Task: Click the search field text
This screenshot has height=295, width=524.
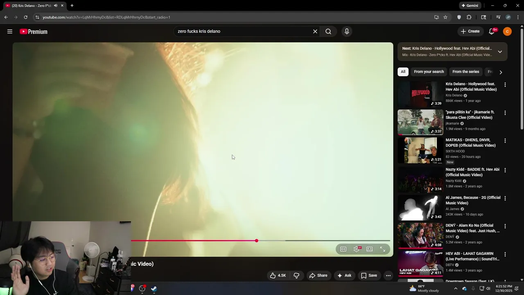Action: click(x=199, y=32)
